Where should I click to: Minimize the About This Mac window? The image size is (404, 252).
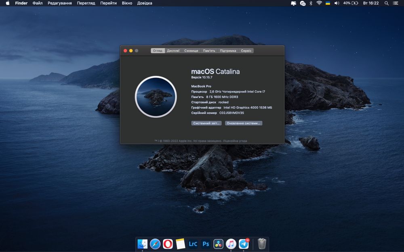pyautogui.click(x=131, y=51)
